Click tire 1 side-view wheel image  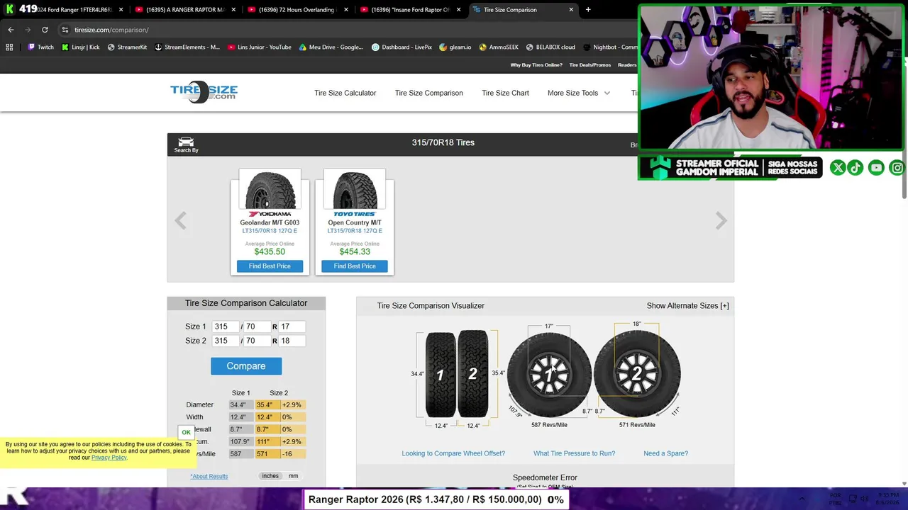[549, 374]
